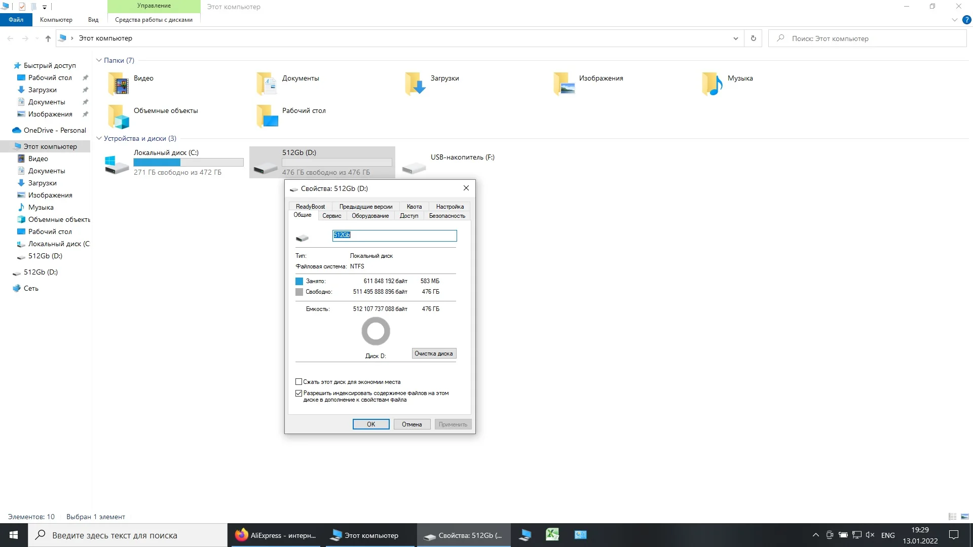The image size is (973, 547).
Task: Click the Очистка диска button
Action: click(x=434, y=354)
